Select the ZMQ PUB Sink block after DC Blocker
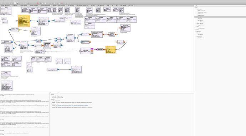Viewport: 246px width, 136px height. (x=125, y=28)
